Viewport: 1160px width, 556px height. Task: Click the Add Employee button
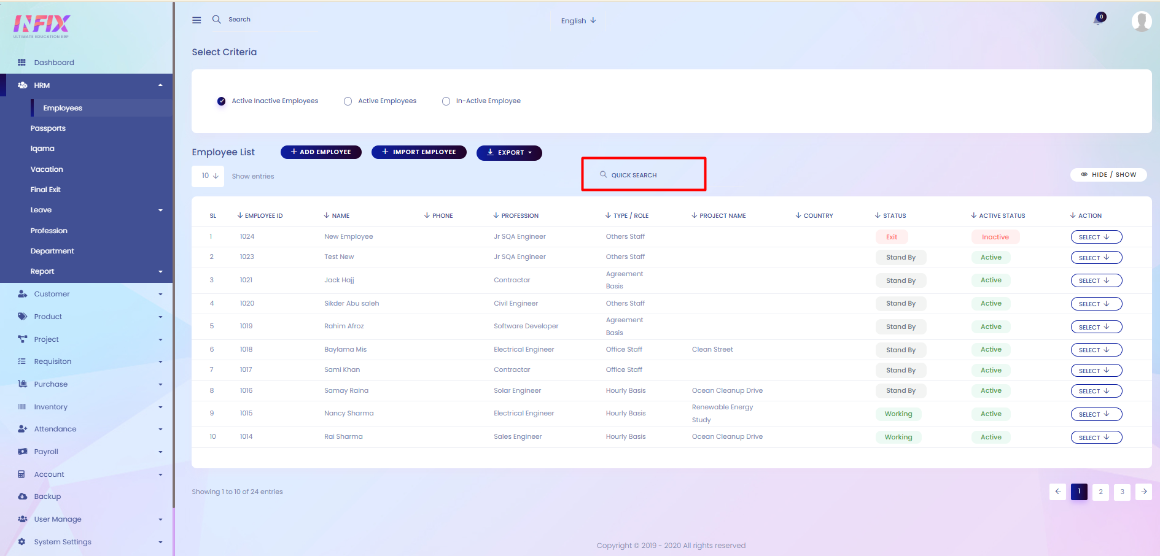pos(321,152)
